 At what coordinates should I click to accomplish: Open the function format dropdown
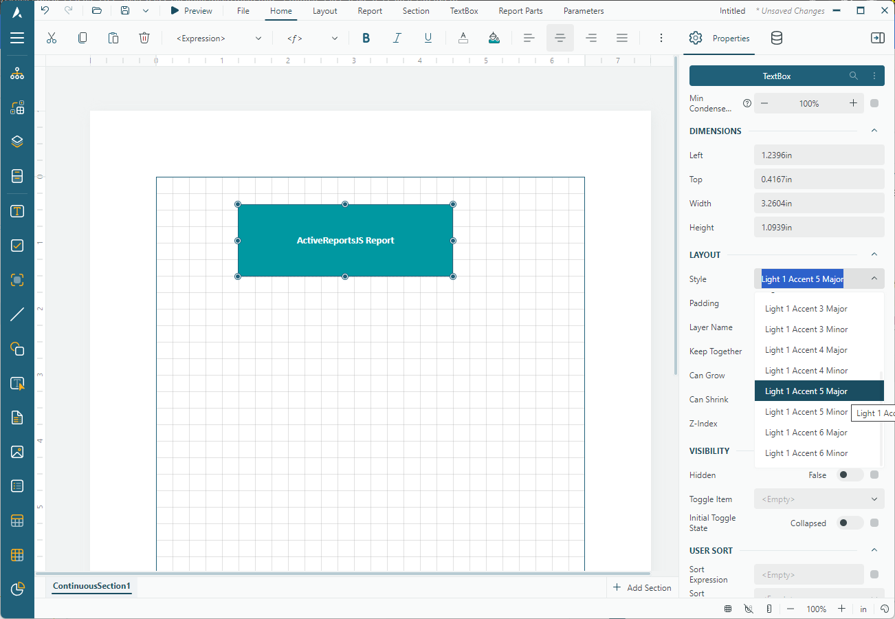pyautogui.click(x=312, y=39)
